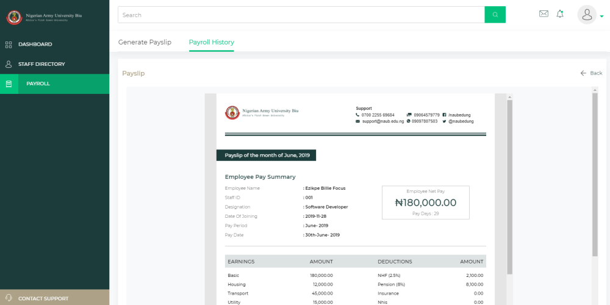
Task: Click the WhatsApp icon beside 09097807503
Action: click(x=409, y=121)
